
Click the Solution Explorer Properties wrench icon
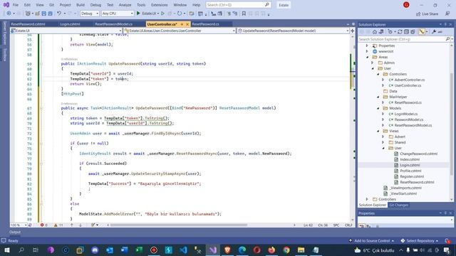(434, 32)
